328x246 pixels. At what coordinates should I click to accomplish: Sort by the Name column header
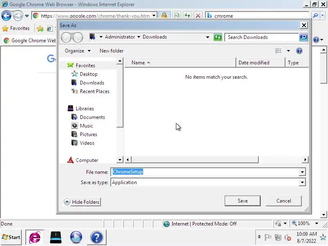tap(180, 63)
